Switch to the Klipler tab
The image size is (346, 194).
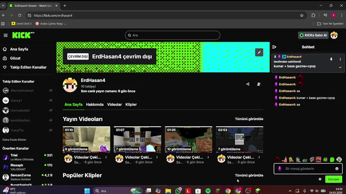[x=131, y=105]
